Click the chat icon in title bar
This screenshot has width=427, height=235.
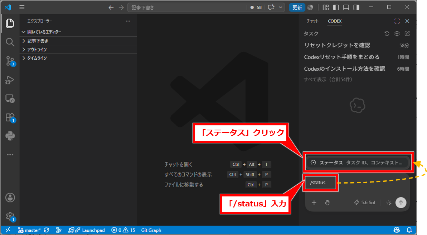point(271,7)
